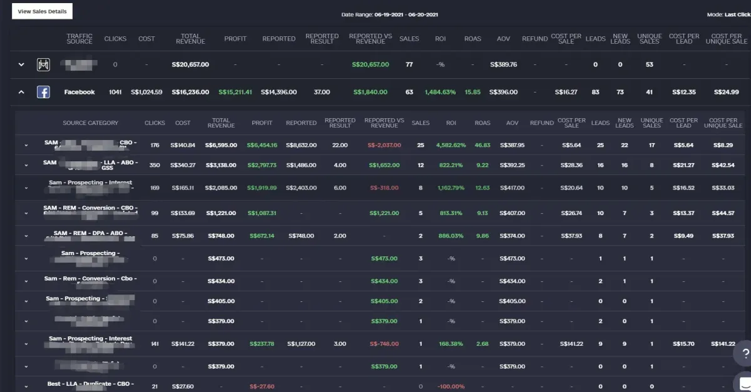
Task: Click the loss value S$-27.60
Action: 262,386
